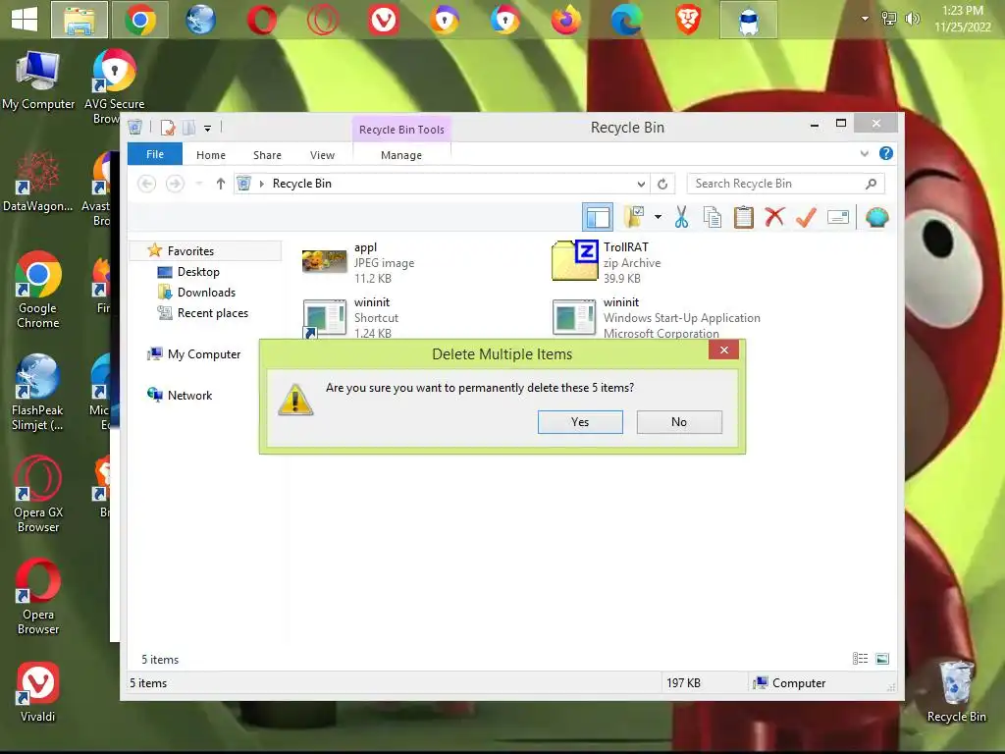
Task: Click the Forward navigation arrow
Action: click(175, 184)
